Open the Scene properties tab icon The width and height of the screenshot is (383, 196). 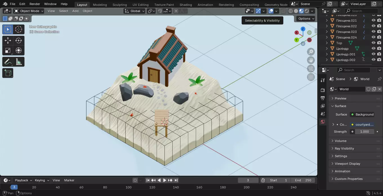(323, 114)
